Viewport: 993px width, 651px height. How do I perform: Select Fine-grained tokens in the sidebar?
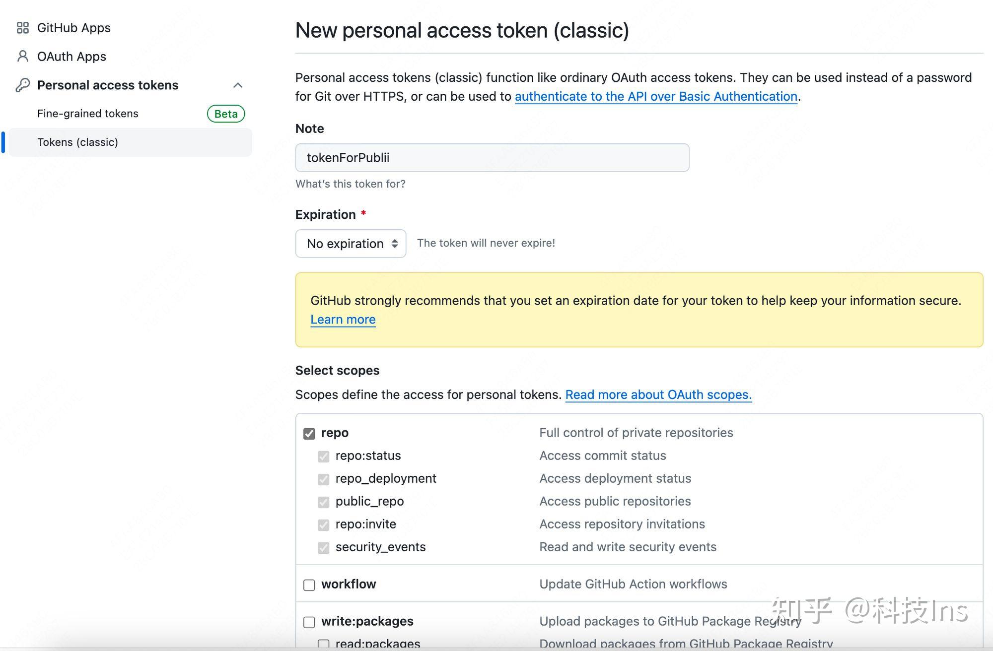[x=87, y=114]
